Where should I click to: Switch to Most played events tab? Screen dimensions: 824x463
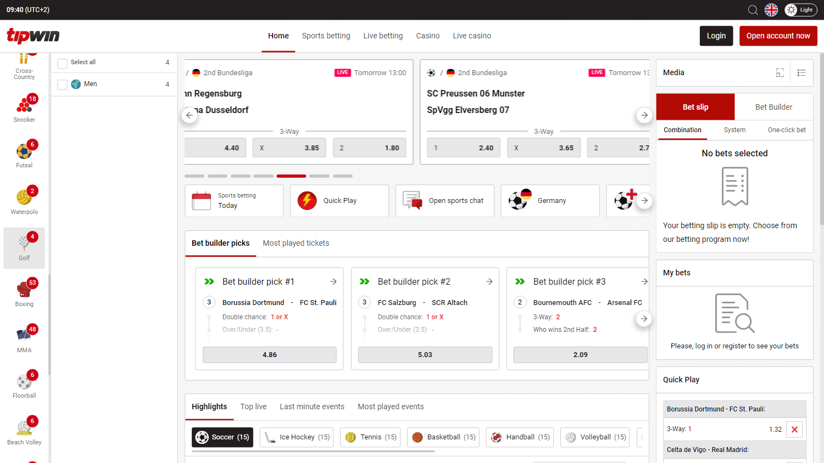click(x=391, y=406)
